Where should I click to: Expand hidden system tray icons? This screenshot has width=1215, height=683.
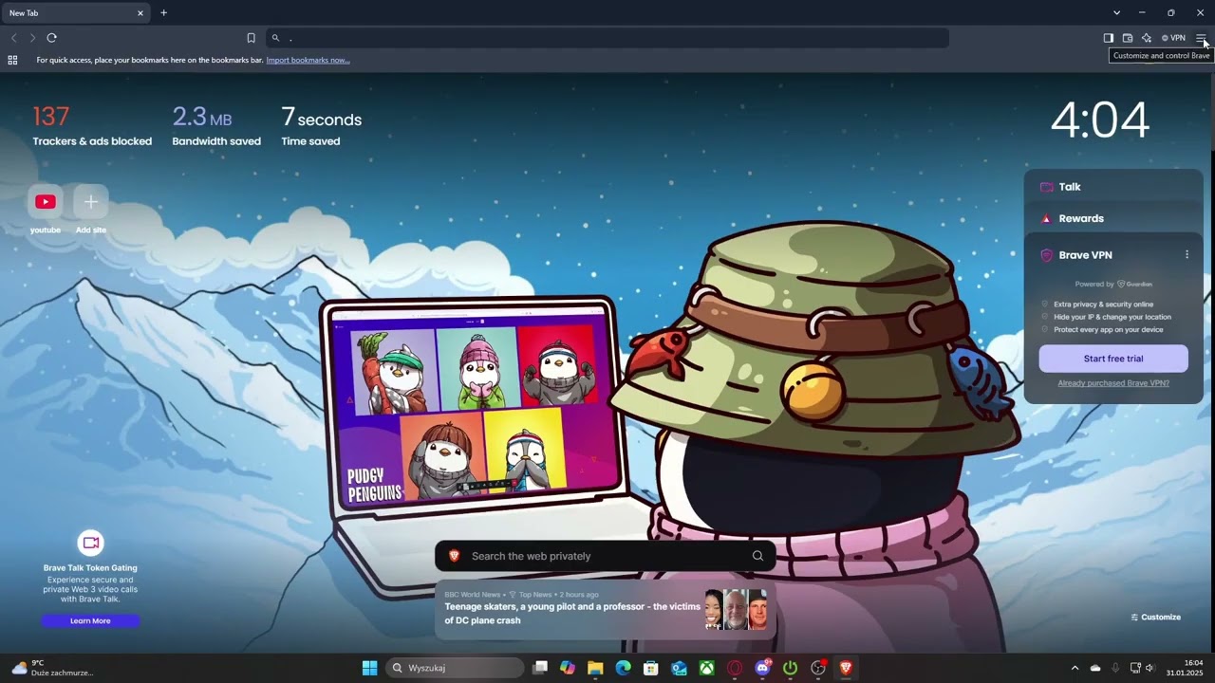pyautogui.click(x=1075, y=668)
